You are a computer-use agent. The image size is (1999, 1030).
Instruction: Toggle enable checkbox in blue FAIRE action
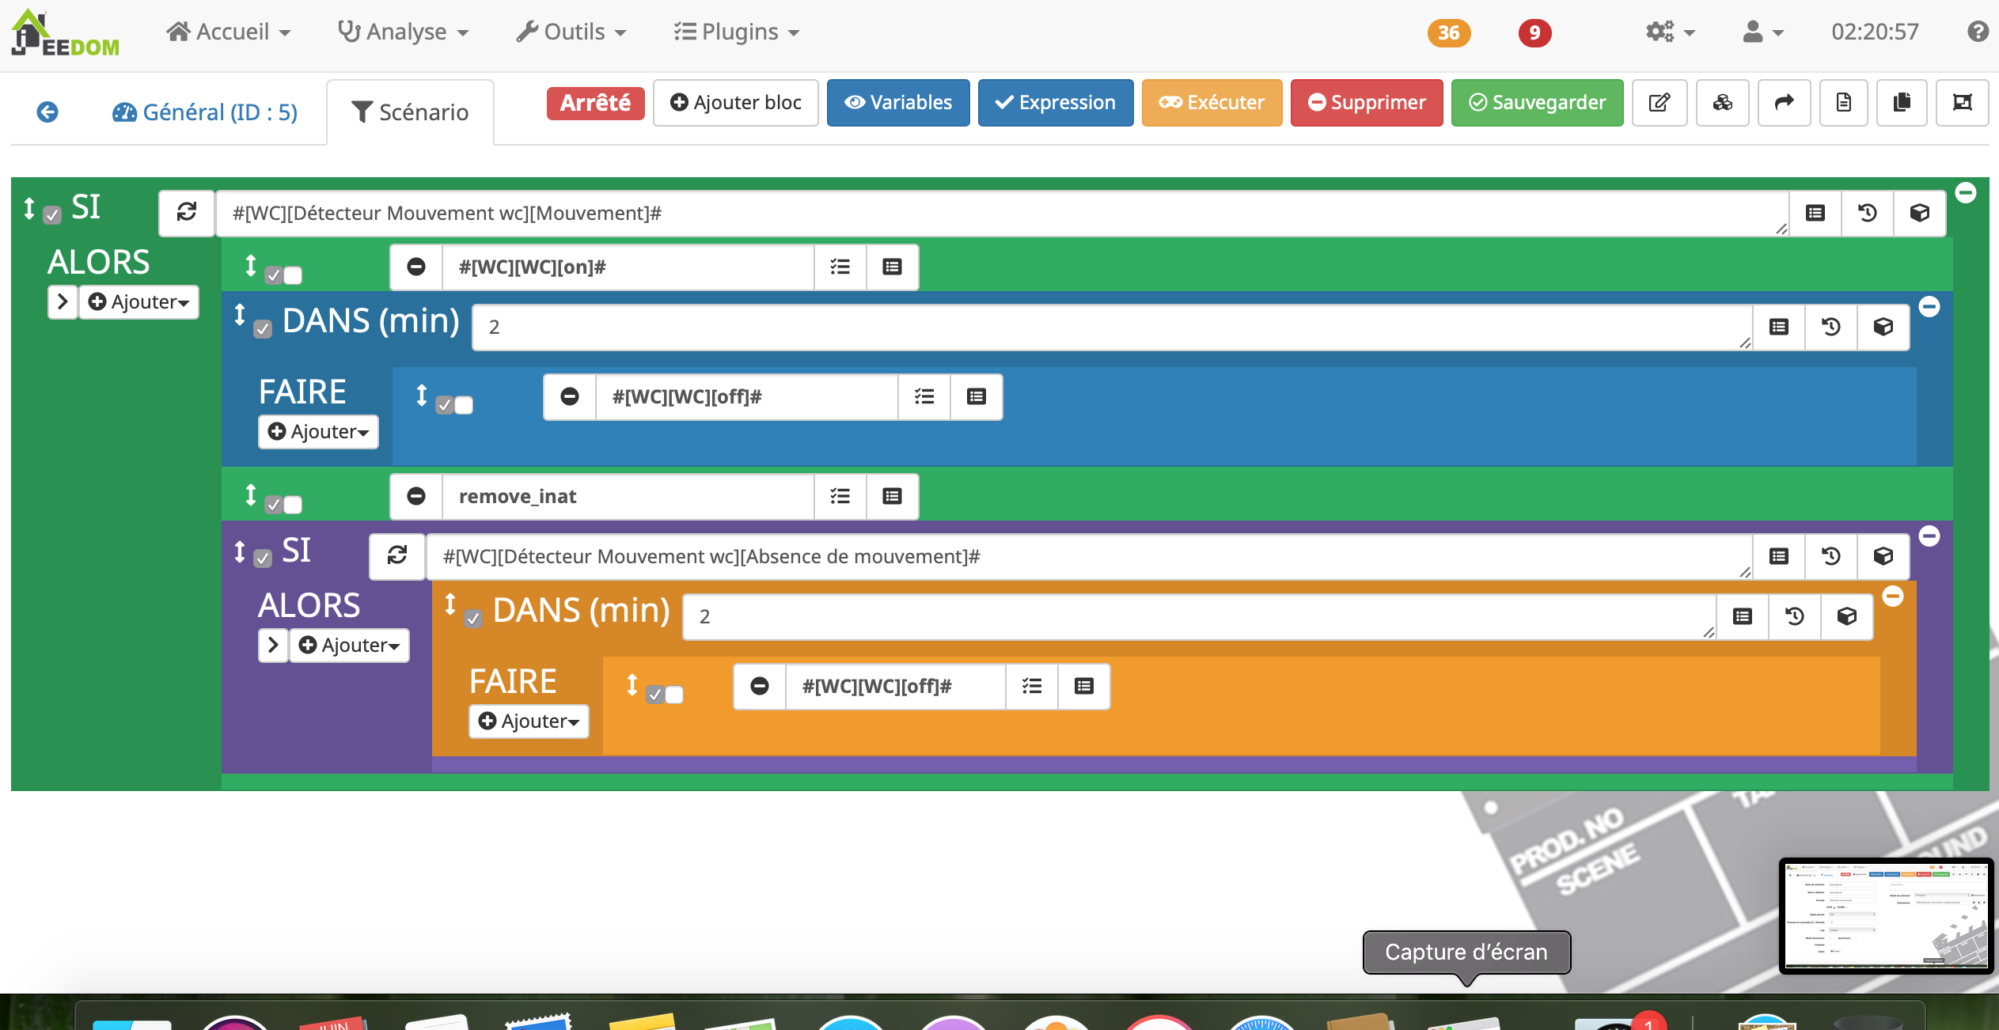coord(445,405)
